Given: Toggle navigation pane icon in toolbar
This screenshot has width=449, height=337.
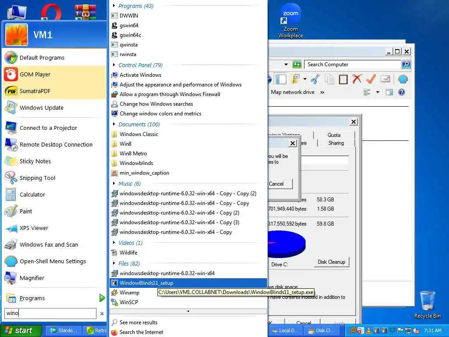Looking at the screenshot, I should [280, 79].
